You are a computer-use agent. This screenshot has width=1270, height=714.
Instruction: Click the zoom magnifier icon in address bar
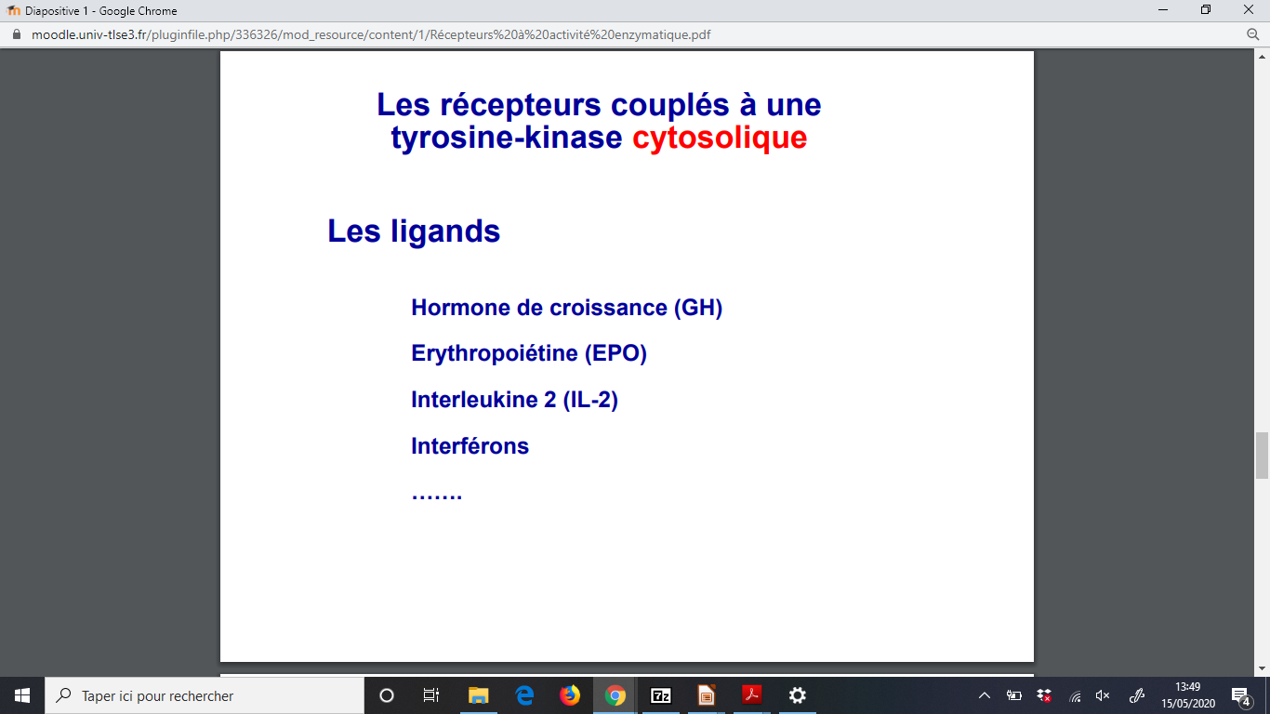1252,34
